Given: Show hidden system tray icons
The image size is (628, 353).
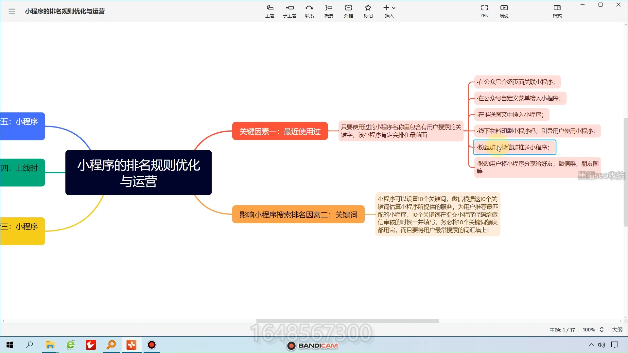Looking at the screenshot, I should click(591, 345).
